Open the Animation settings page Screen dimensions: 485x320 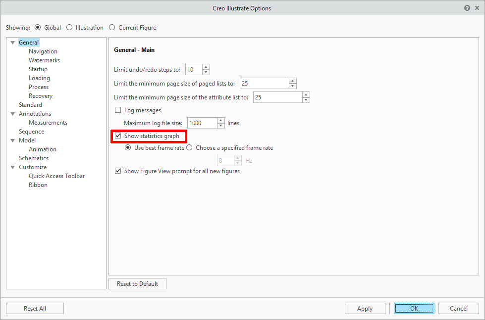(43, 149)
